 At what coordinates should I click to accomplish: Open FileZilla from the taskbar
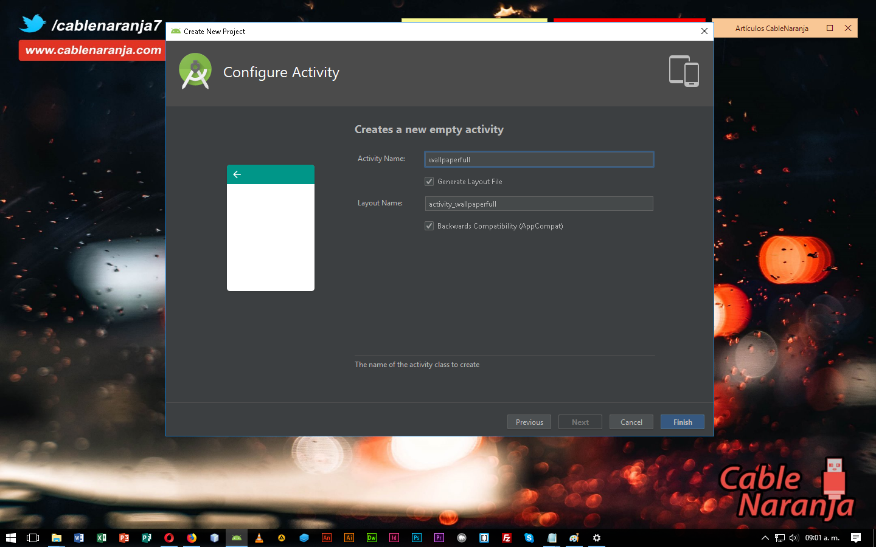(507, 538)
